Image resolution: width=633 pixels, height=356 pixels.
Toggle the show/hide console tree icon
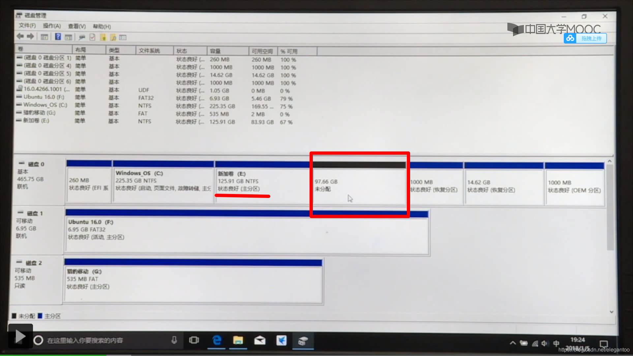pyautogui.click(x=44, y=37)
